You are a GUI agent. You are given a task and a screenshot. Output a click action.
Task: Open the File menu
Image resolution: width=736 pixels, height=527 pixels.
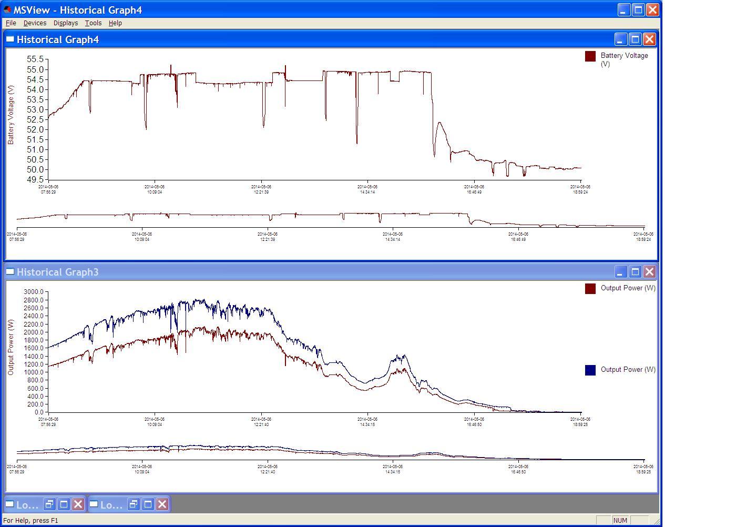[x=11, y=23]
